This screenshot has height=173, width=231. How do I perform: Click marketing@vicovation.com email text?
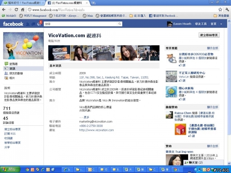coord(96,121)
